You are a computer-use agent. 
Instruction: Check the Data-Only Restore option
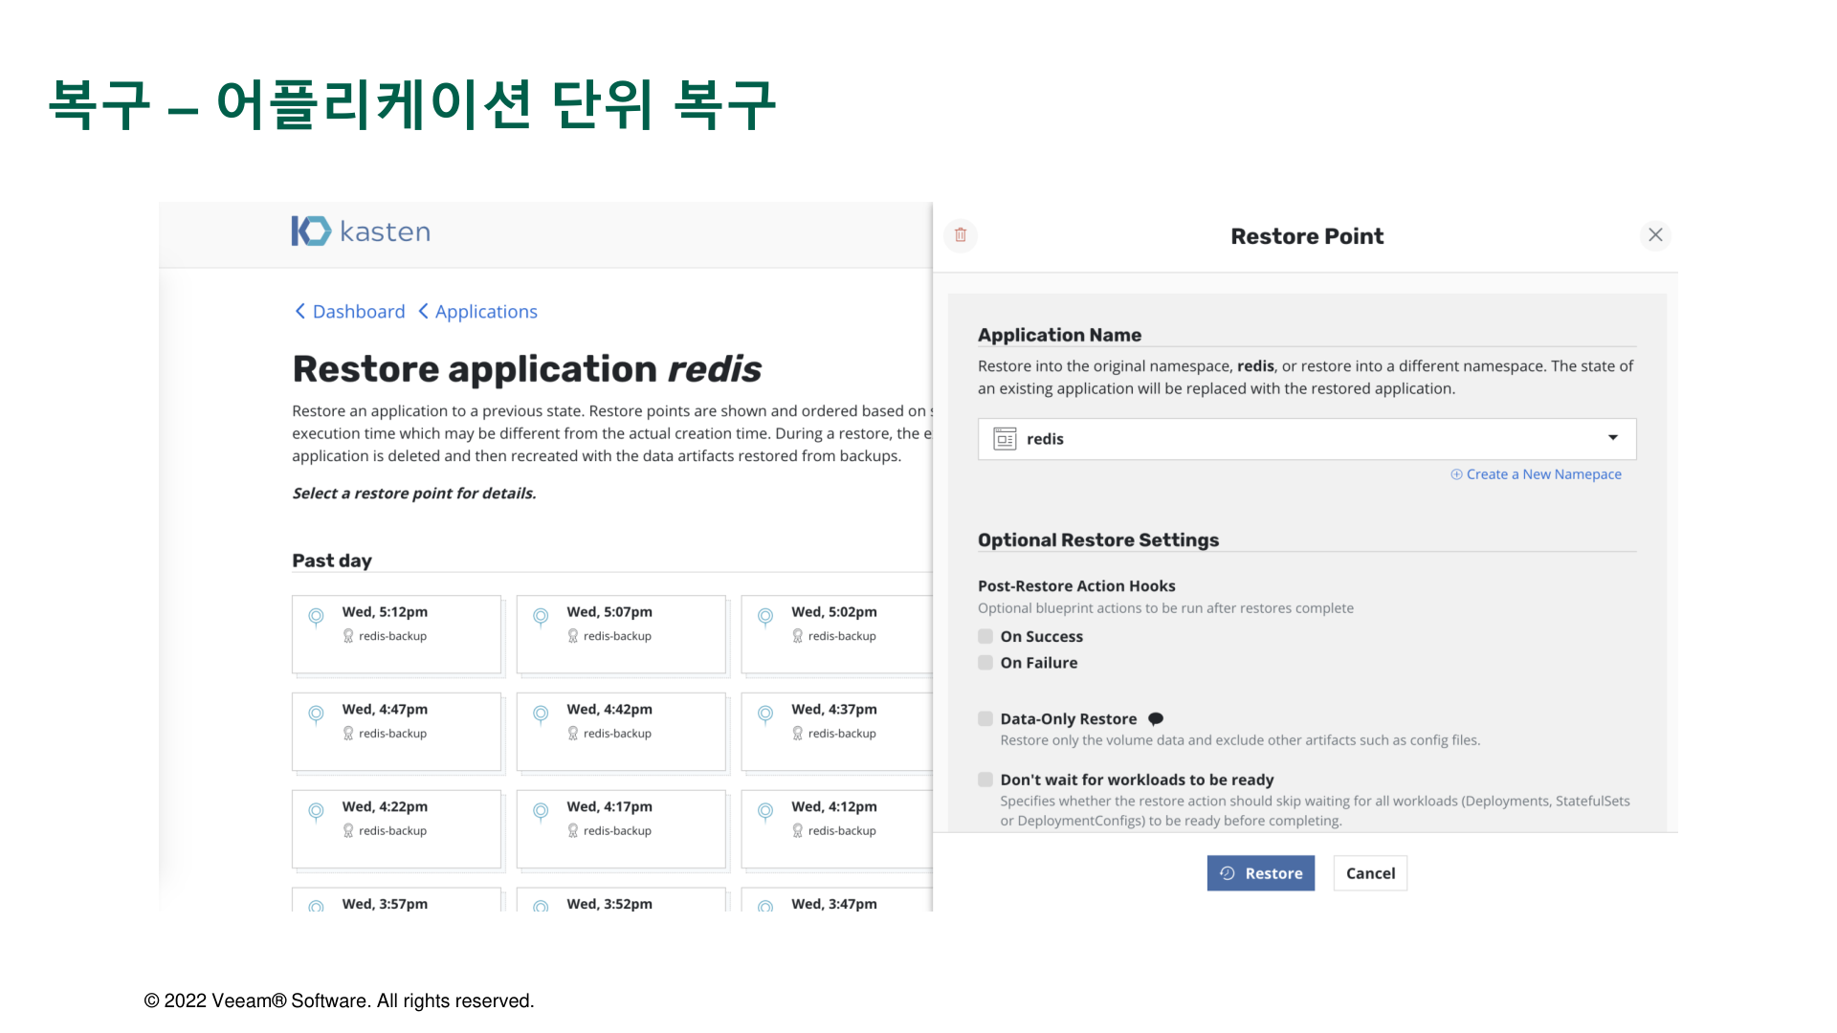pyautogui.click(x=985, y=719)
